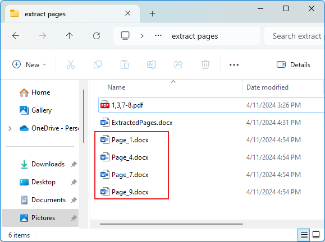This screenshot has height=242, width=325.
Task: Open the See more toolbar menu
Action: (x=234, y=65)
